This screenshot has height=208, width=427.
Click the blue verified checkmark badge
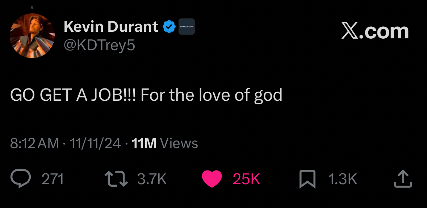point(168,27)
